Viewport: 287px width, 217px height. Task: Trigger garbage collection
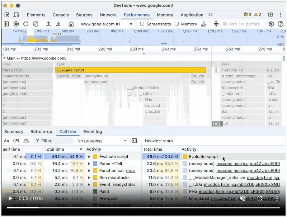coord(203,24)
